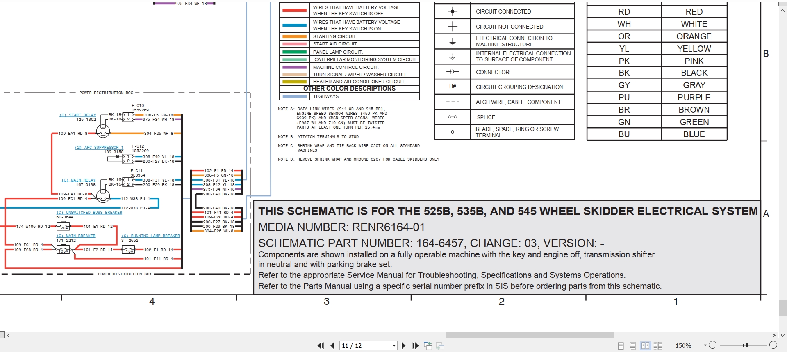Click the horizontal scrollbar thumb
Image resolution: width=787 pixels, height=352 pixels.
pyautogui.click(x=530, y=335)
